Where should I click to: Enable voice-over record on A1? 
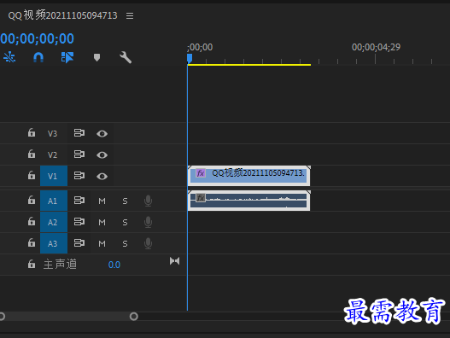(148, 201)
